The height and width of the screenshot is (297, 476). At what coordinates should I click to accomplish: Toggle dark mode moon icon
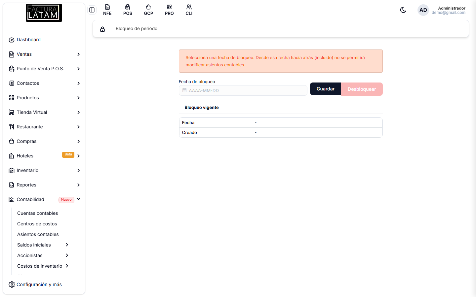pyautogui.click(x=403, y=10)
